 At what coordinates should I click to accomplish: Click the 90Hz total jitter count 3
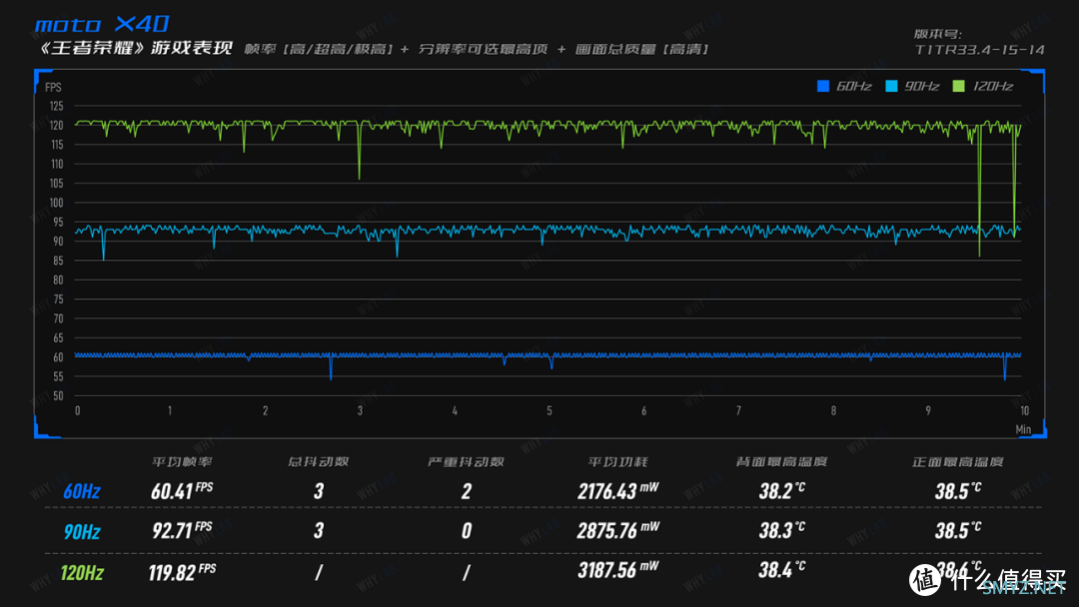point(319,531)
